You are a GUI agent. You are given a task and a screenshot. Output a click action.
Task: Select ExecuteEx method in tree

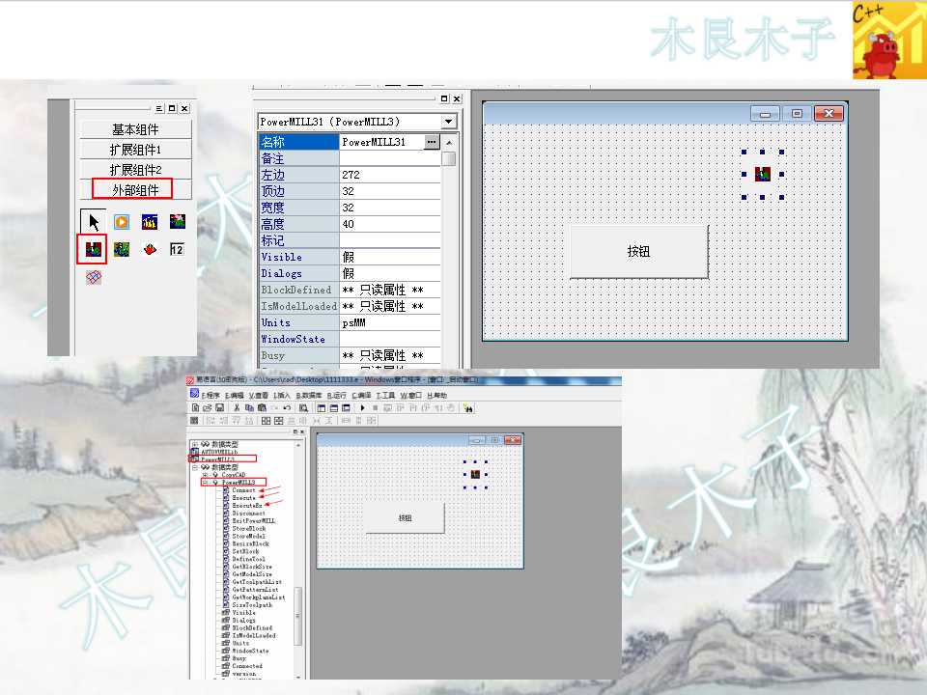tap(247, 505)
